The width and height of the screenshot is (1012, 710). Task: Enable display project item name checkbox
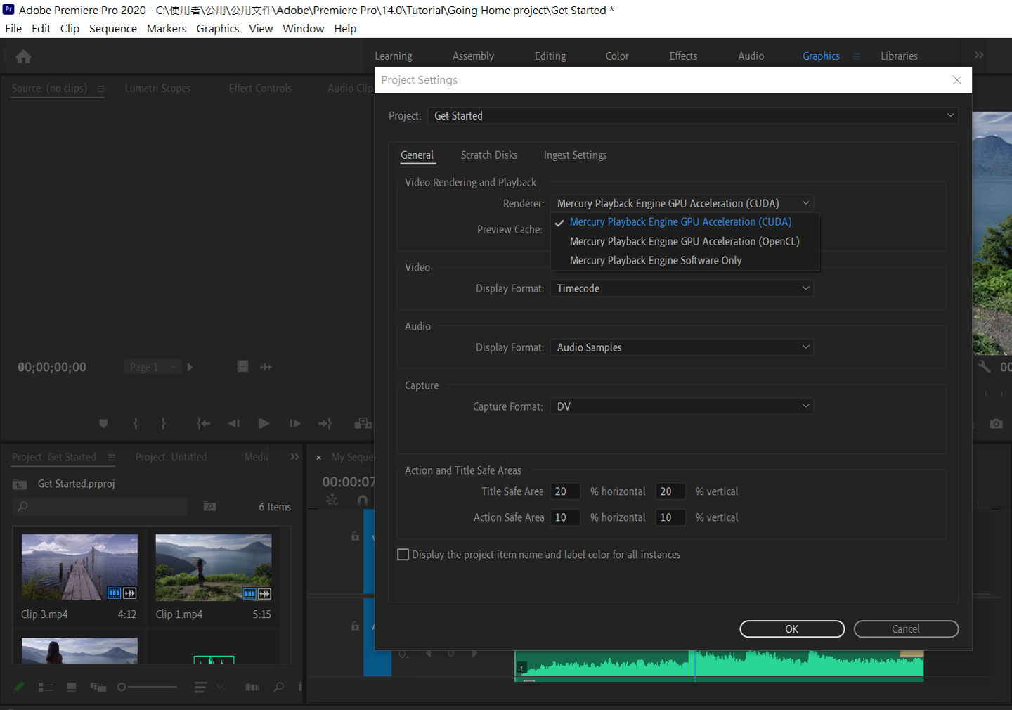click(x=403, y=555)
